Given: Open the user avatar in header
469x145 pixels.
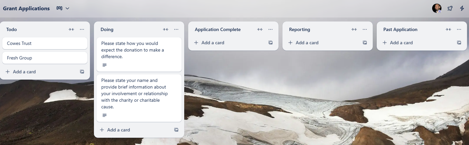Looking at the screenshot, I should [x=437, y=8].
